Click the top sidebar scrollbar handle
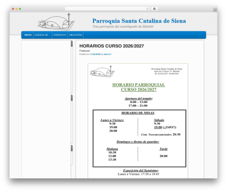This screenshot has width=227, height=192. 72,44
